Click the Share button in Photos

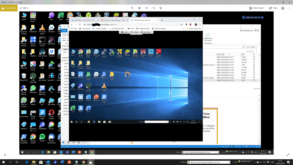(273, 8)
